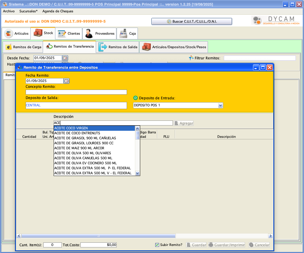Image resolution: width=304 pixels, height=253 pixels.
Task: Select ACEITE DE MAIZ 900 ML ARCOR
Action: click(79, 148)
